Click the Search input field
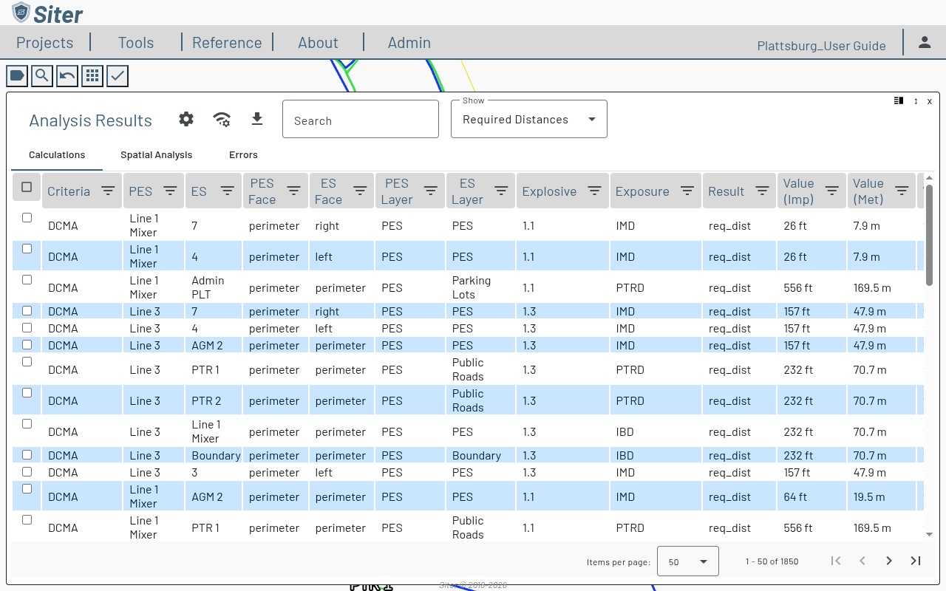This screenshot has width=946, height=591. coord(361,119)
